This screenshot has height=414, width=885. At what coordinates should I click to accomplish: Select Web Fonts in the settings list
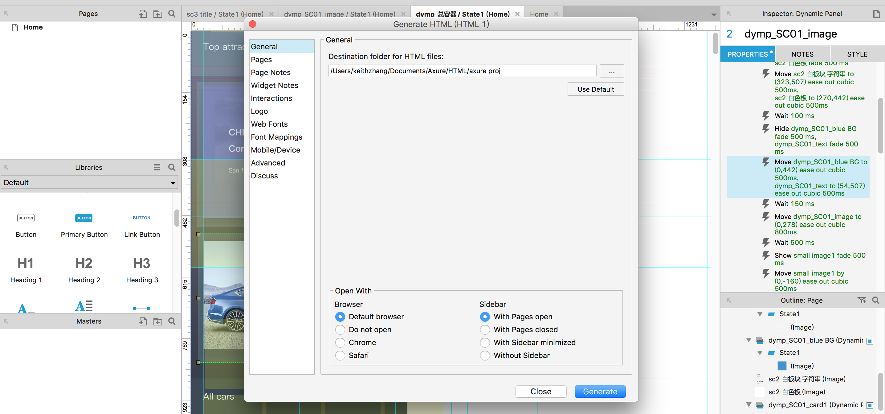[269, 124]
